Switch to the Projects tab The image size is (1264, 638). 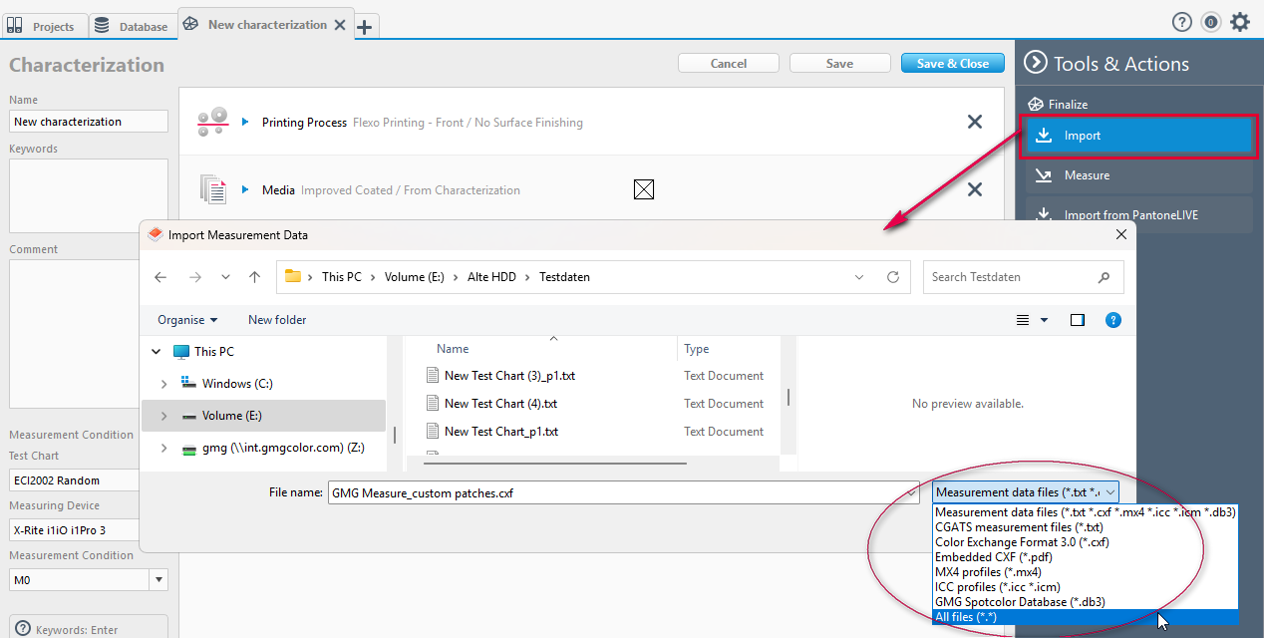coord(44,26)
